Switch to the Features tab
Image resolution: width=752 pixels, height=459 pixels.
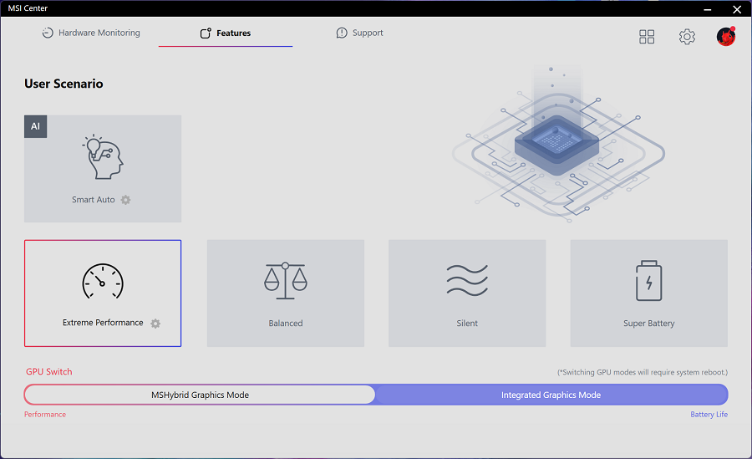pos(226,33)
